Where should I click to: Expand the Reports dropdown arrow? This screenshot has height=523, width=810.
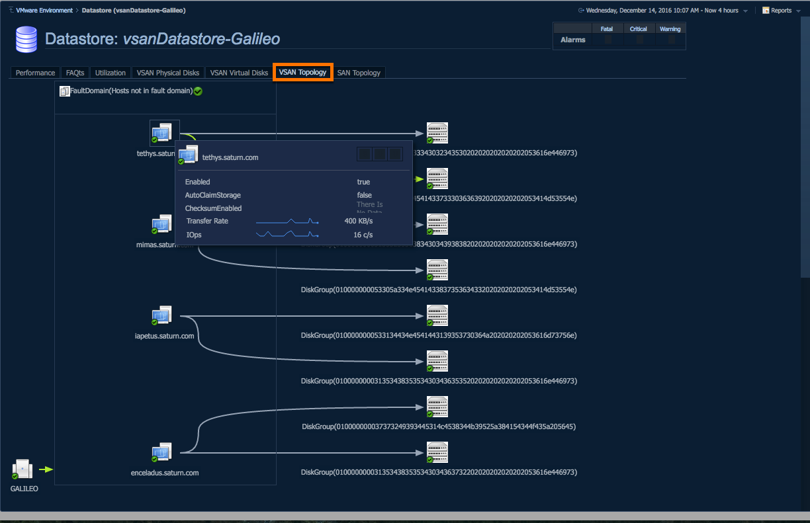(x=799, y=11)
